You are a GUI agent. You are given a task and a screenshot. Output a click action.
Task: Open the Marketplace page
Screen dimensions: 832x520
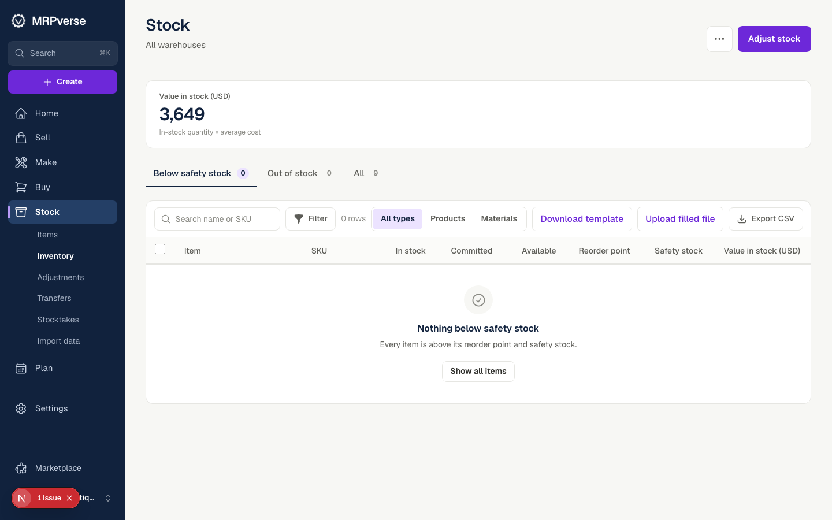point(62,468)
